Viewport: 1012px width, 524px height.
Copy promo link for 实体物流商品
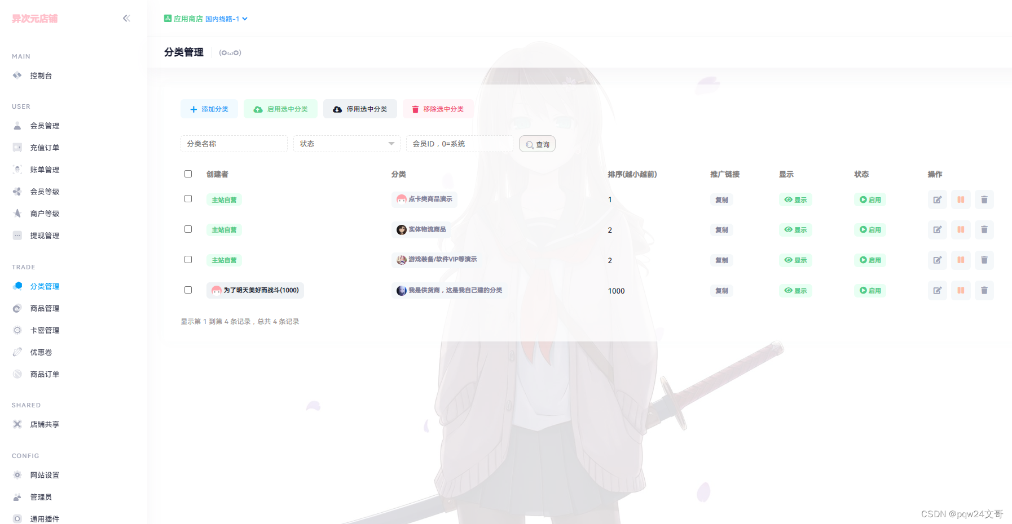click(721, 229)
